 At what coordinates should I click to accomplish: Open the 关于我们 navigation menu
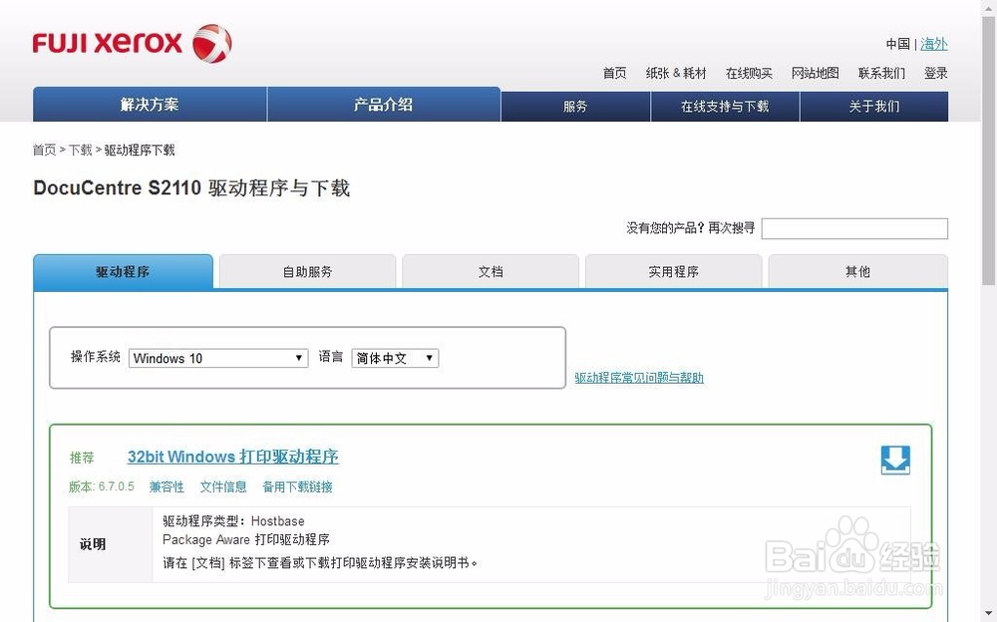(x=874, y=107)
